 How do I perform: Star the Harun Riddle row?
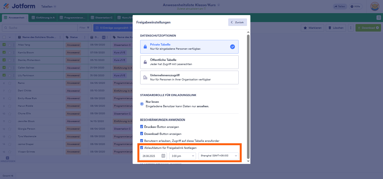point(10,106)
